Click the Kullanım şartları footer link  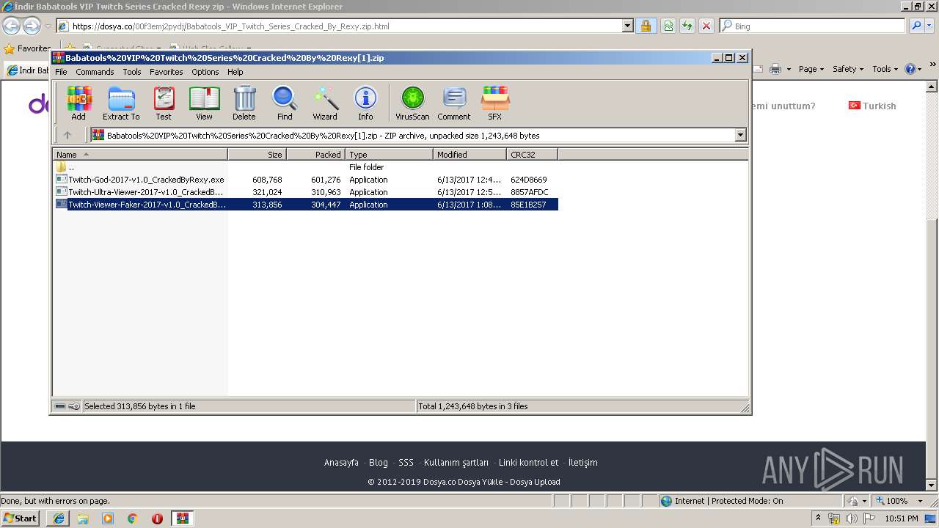coord(456,463)
